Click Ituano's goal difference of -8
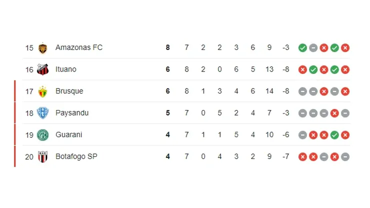 click(x=285, y=69)
